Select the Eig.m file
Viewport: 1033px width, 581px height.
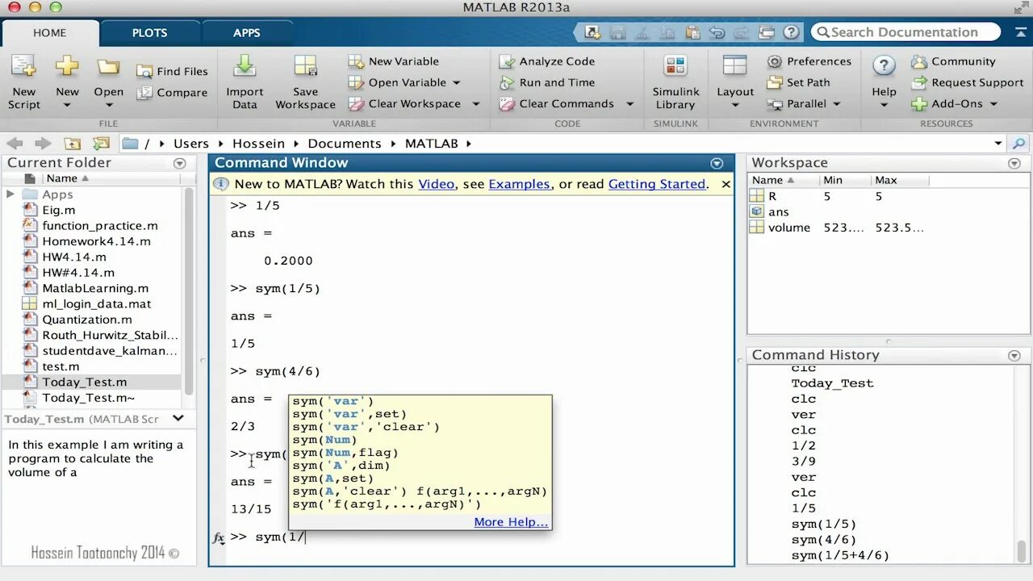[x=59, y=210]
